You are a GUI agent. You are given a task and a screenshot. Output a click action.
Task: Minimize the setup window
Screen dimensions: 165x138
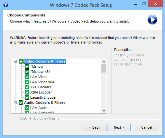click(x=135, y=5)
